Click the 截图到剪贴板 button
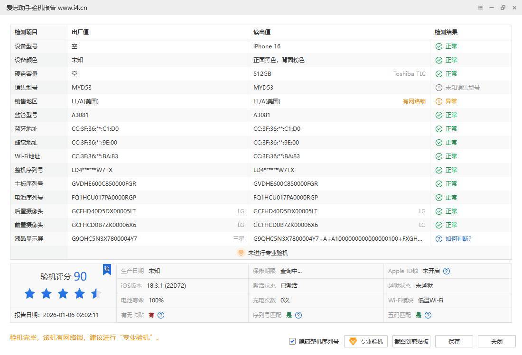This screenshot has height=355, width=522. click(411, 341)
